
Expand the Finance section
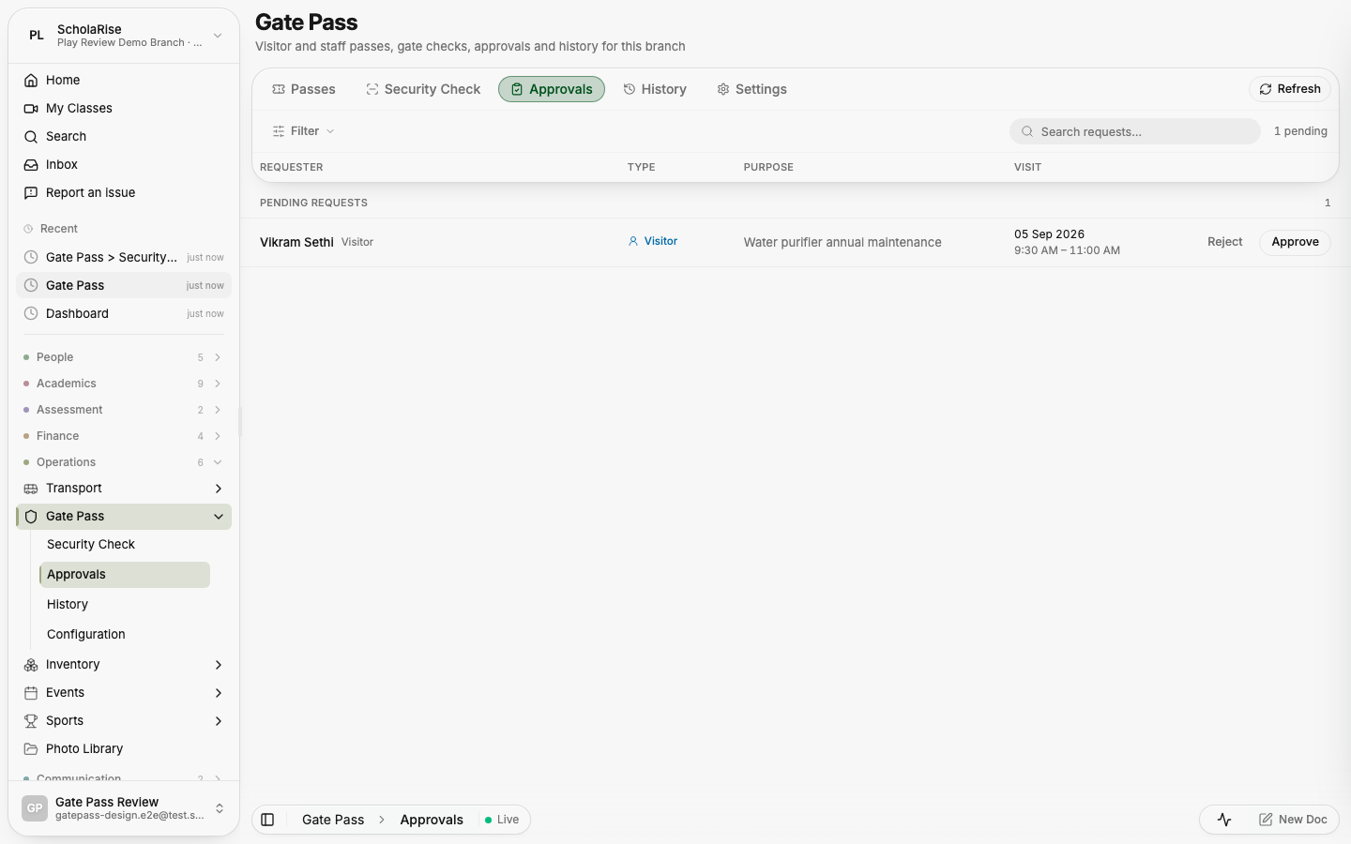click(x=124, y=436)
